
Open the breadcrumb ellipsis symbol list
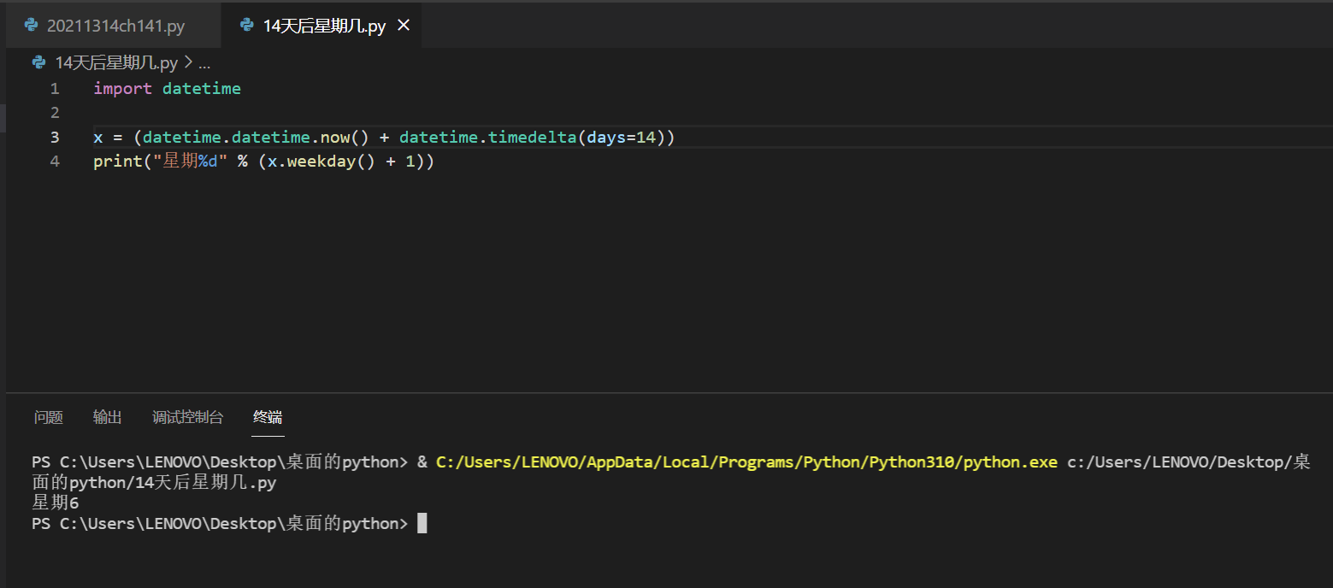click(x=203, y=62)
